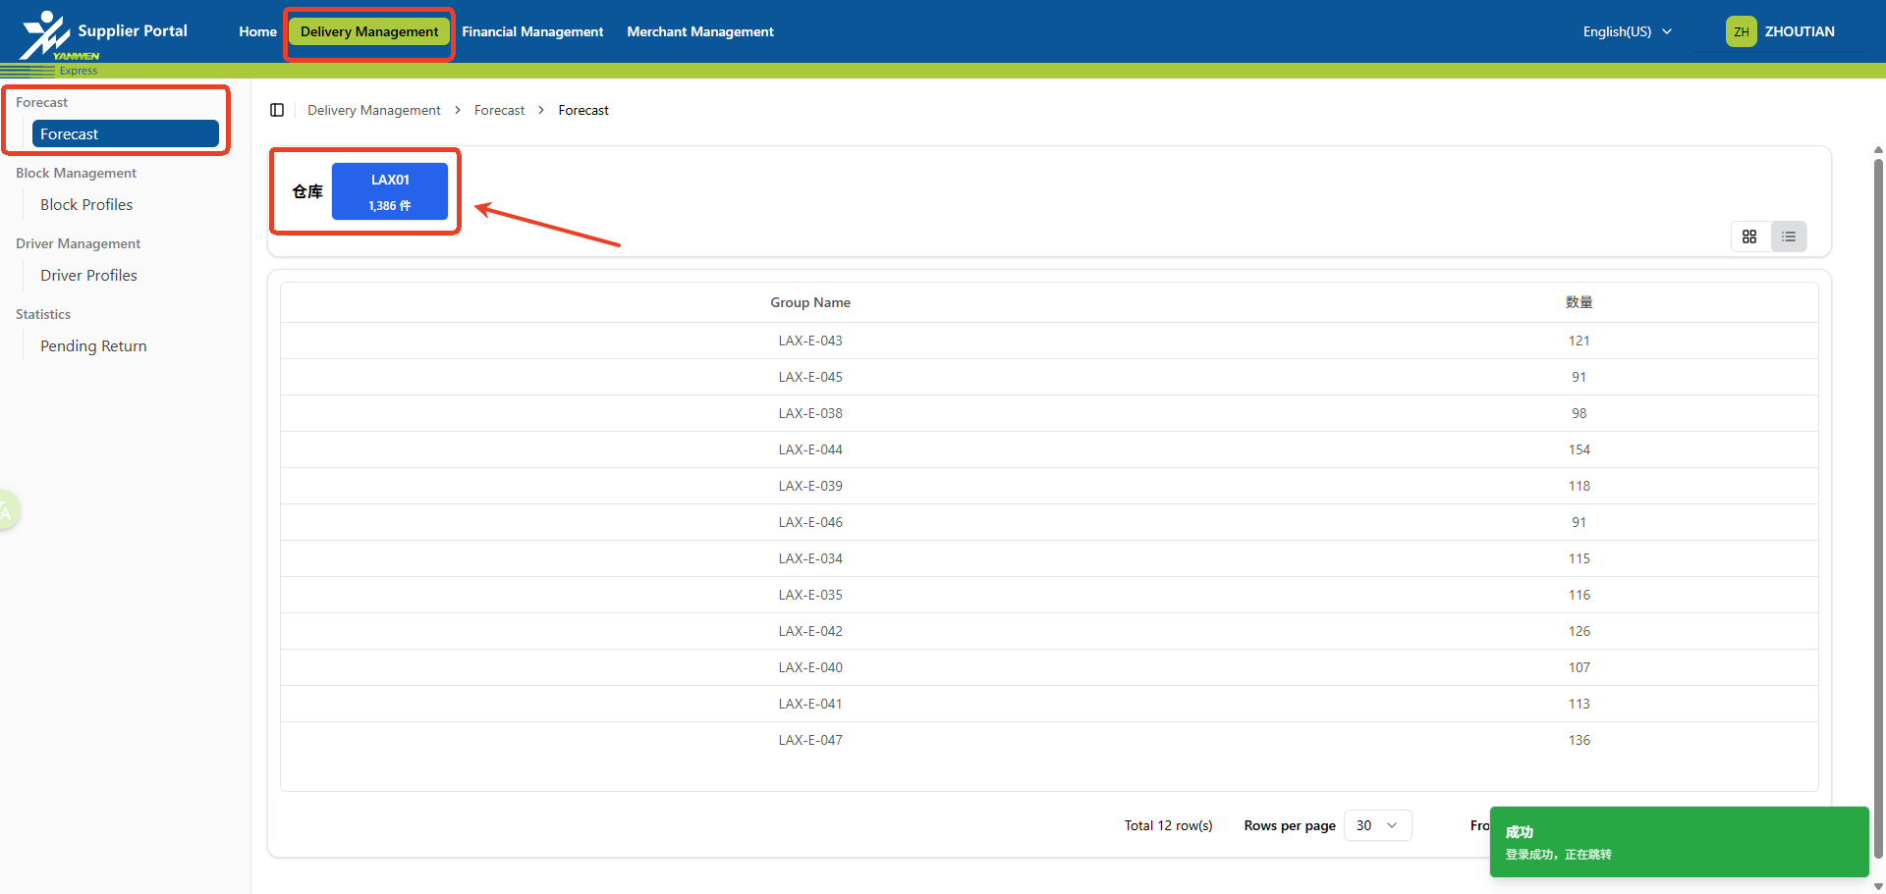The image size is (1886, 894).
Task: Open the English(US) language dropdown
Action: tap(1627, 31)
